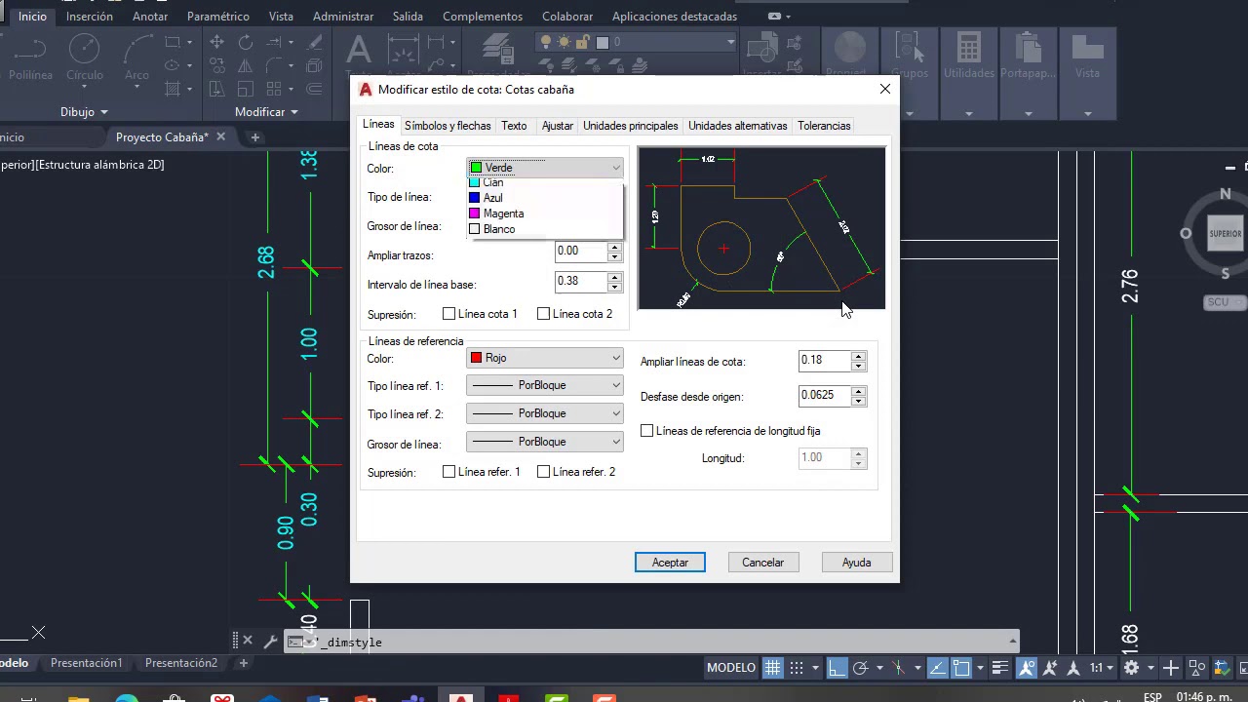Click the annotation monitor plus icon
Image resolution: width=1248 pixels, height=702 pixels.
[x=1171, y=668]
